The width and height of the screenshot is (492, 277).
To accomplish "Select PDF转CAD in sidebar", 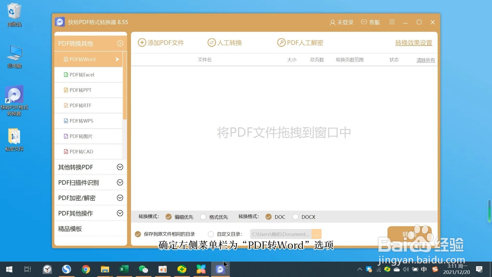I will [x=89, y=152].
